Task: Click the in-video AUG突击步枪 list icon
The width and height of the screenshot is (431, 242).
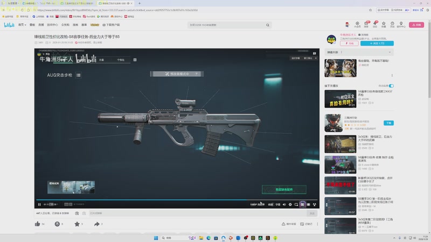Action: 78,75
